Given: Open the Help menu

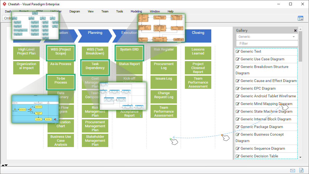Looking at the screenshot, I should coord(170,11).
